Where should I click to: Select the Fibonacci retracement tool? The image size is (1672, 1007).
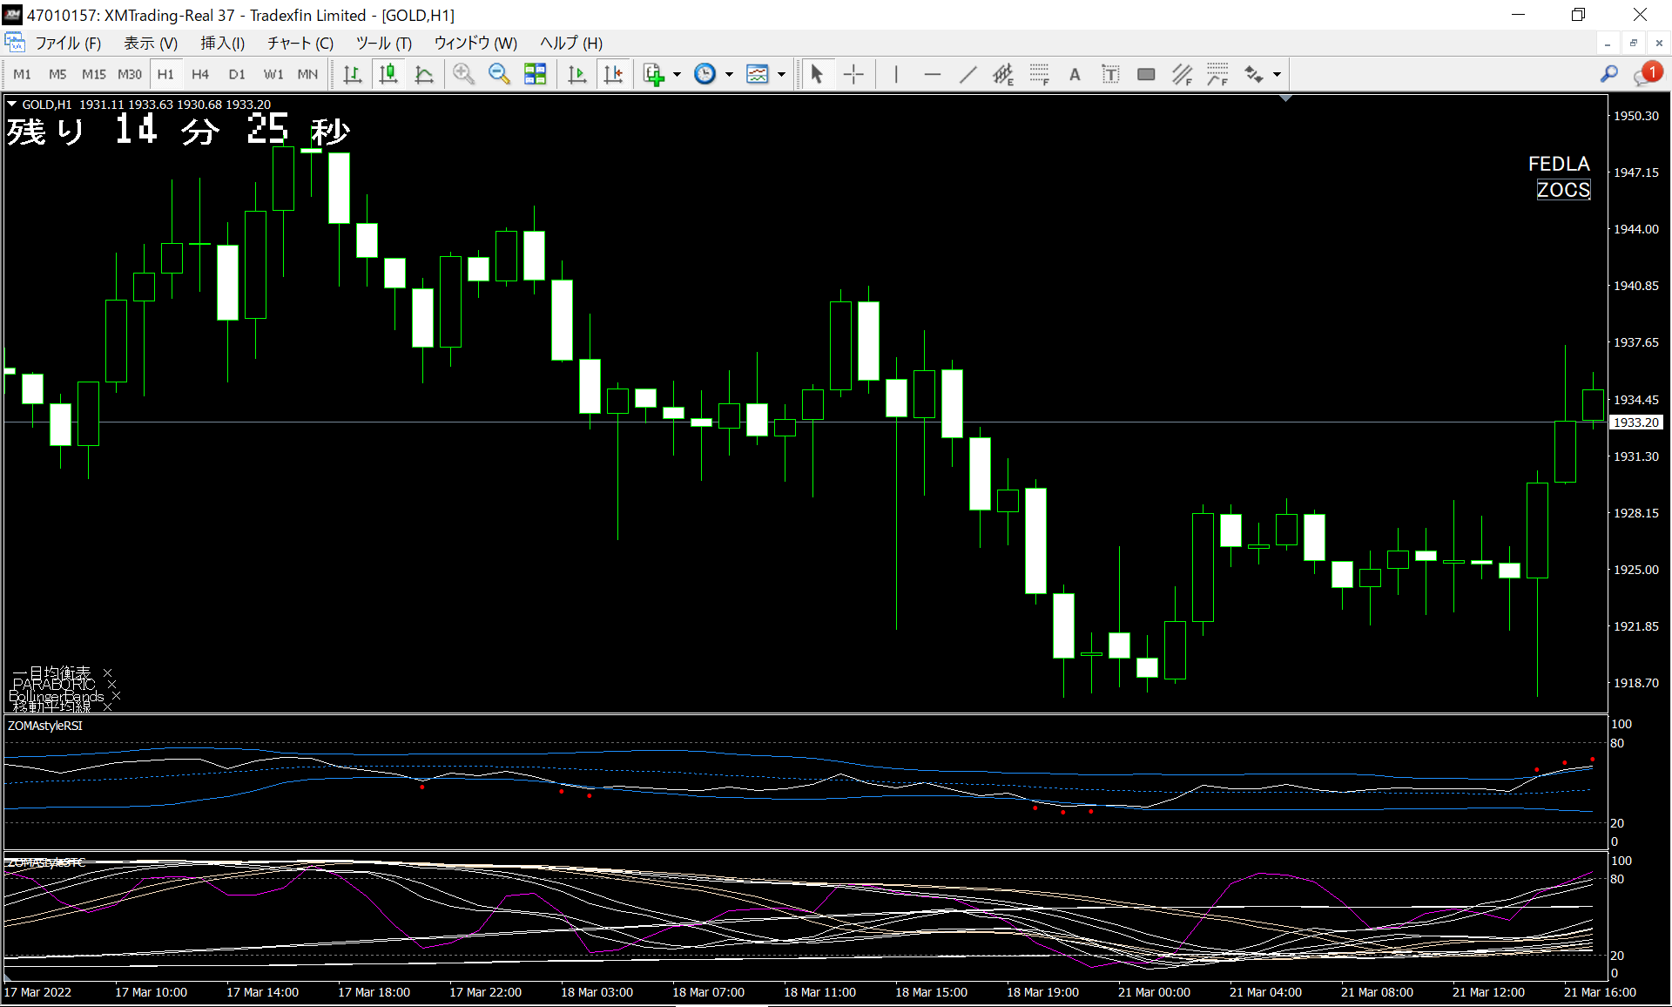click(x=1039, y=74)
